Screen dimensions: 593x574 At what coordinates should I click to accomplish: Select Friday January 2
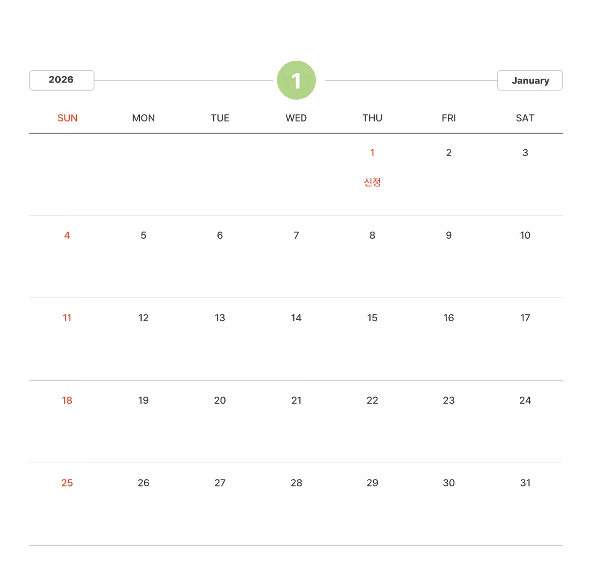pos(448,153)
